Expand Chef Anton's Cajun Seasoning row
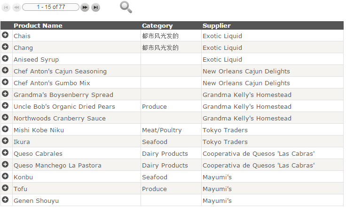 click(5, 71)
